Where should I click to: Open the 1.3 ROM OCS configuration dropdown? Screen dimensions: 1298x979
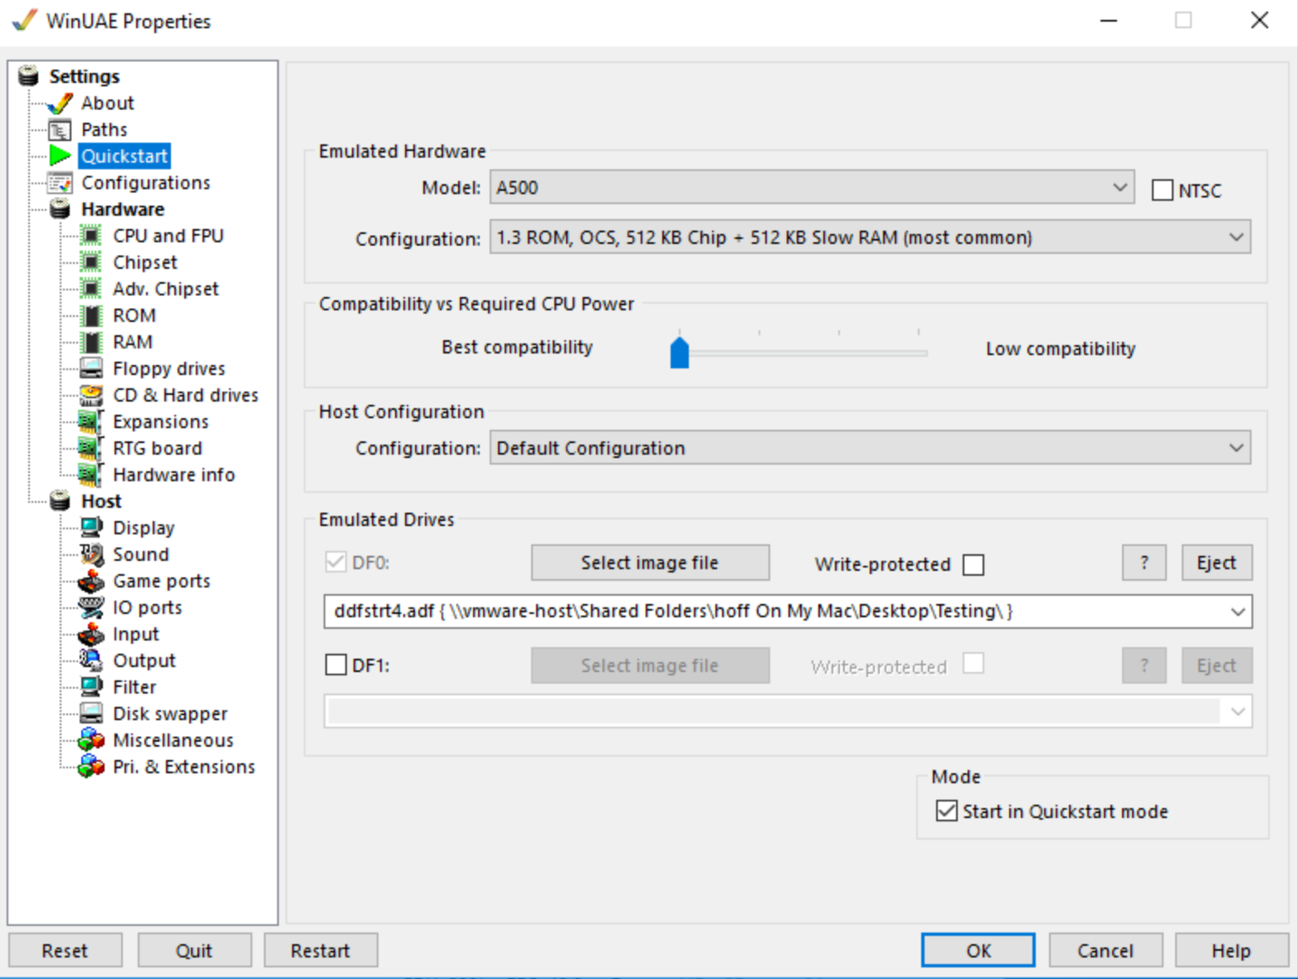(x=870, y=237)
